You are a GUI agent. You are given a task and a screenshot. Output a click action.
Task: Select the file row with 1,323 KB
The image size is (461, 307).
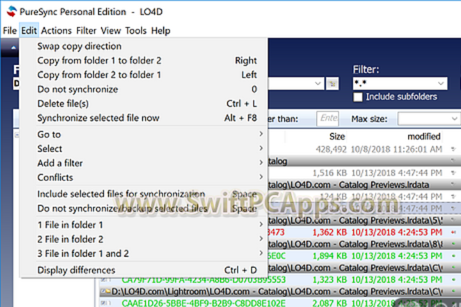coord(280,279)
